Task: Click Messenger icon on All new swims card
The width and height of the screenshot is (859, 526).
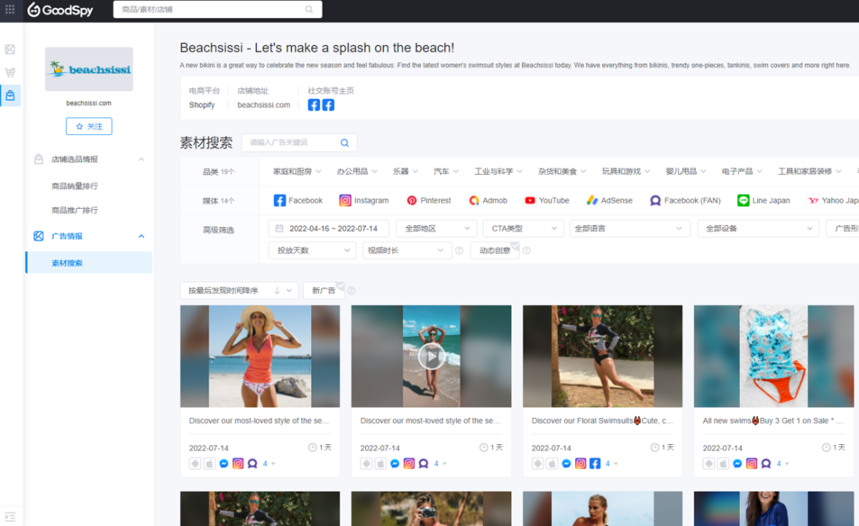Action: point(737,463)
